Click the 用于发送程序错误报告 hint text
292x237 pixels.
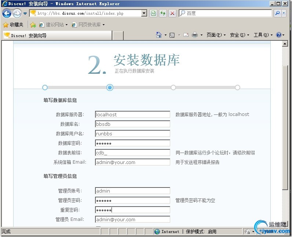(x=197, y=162)
